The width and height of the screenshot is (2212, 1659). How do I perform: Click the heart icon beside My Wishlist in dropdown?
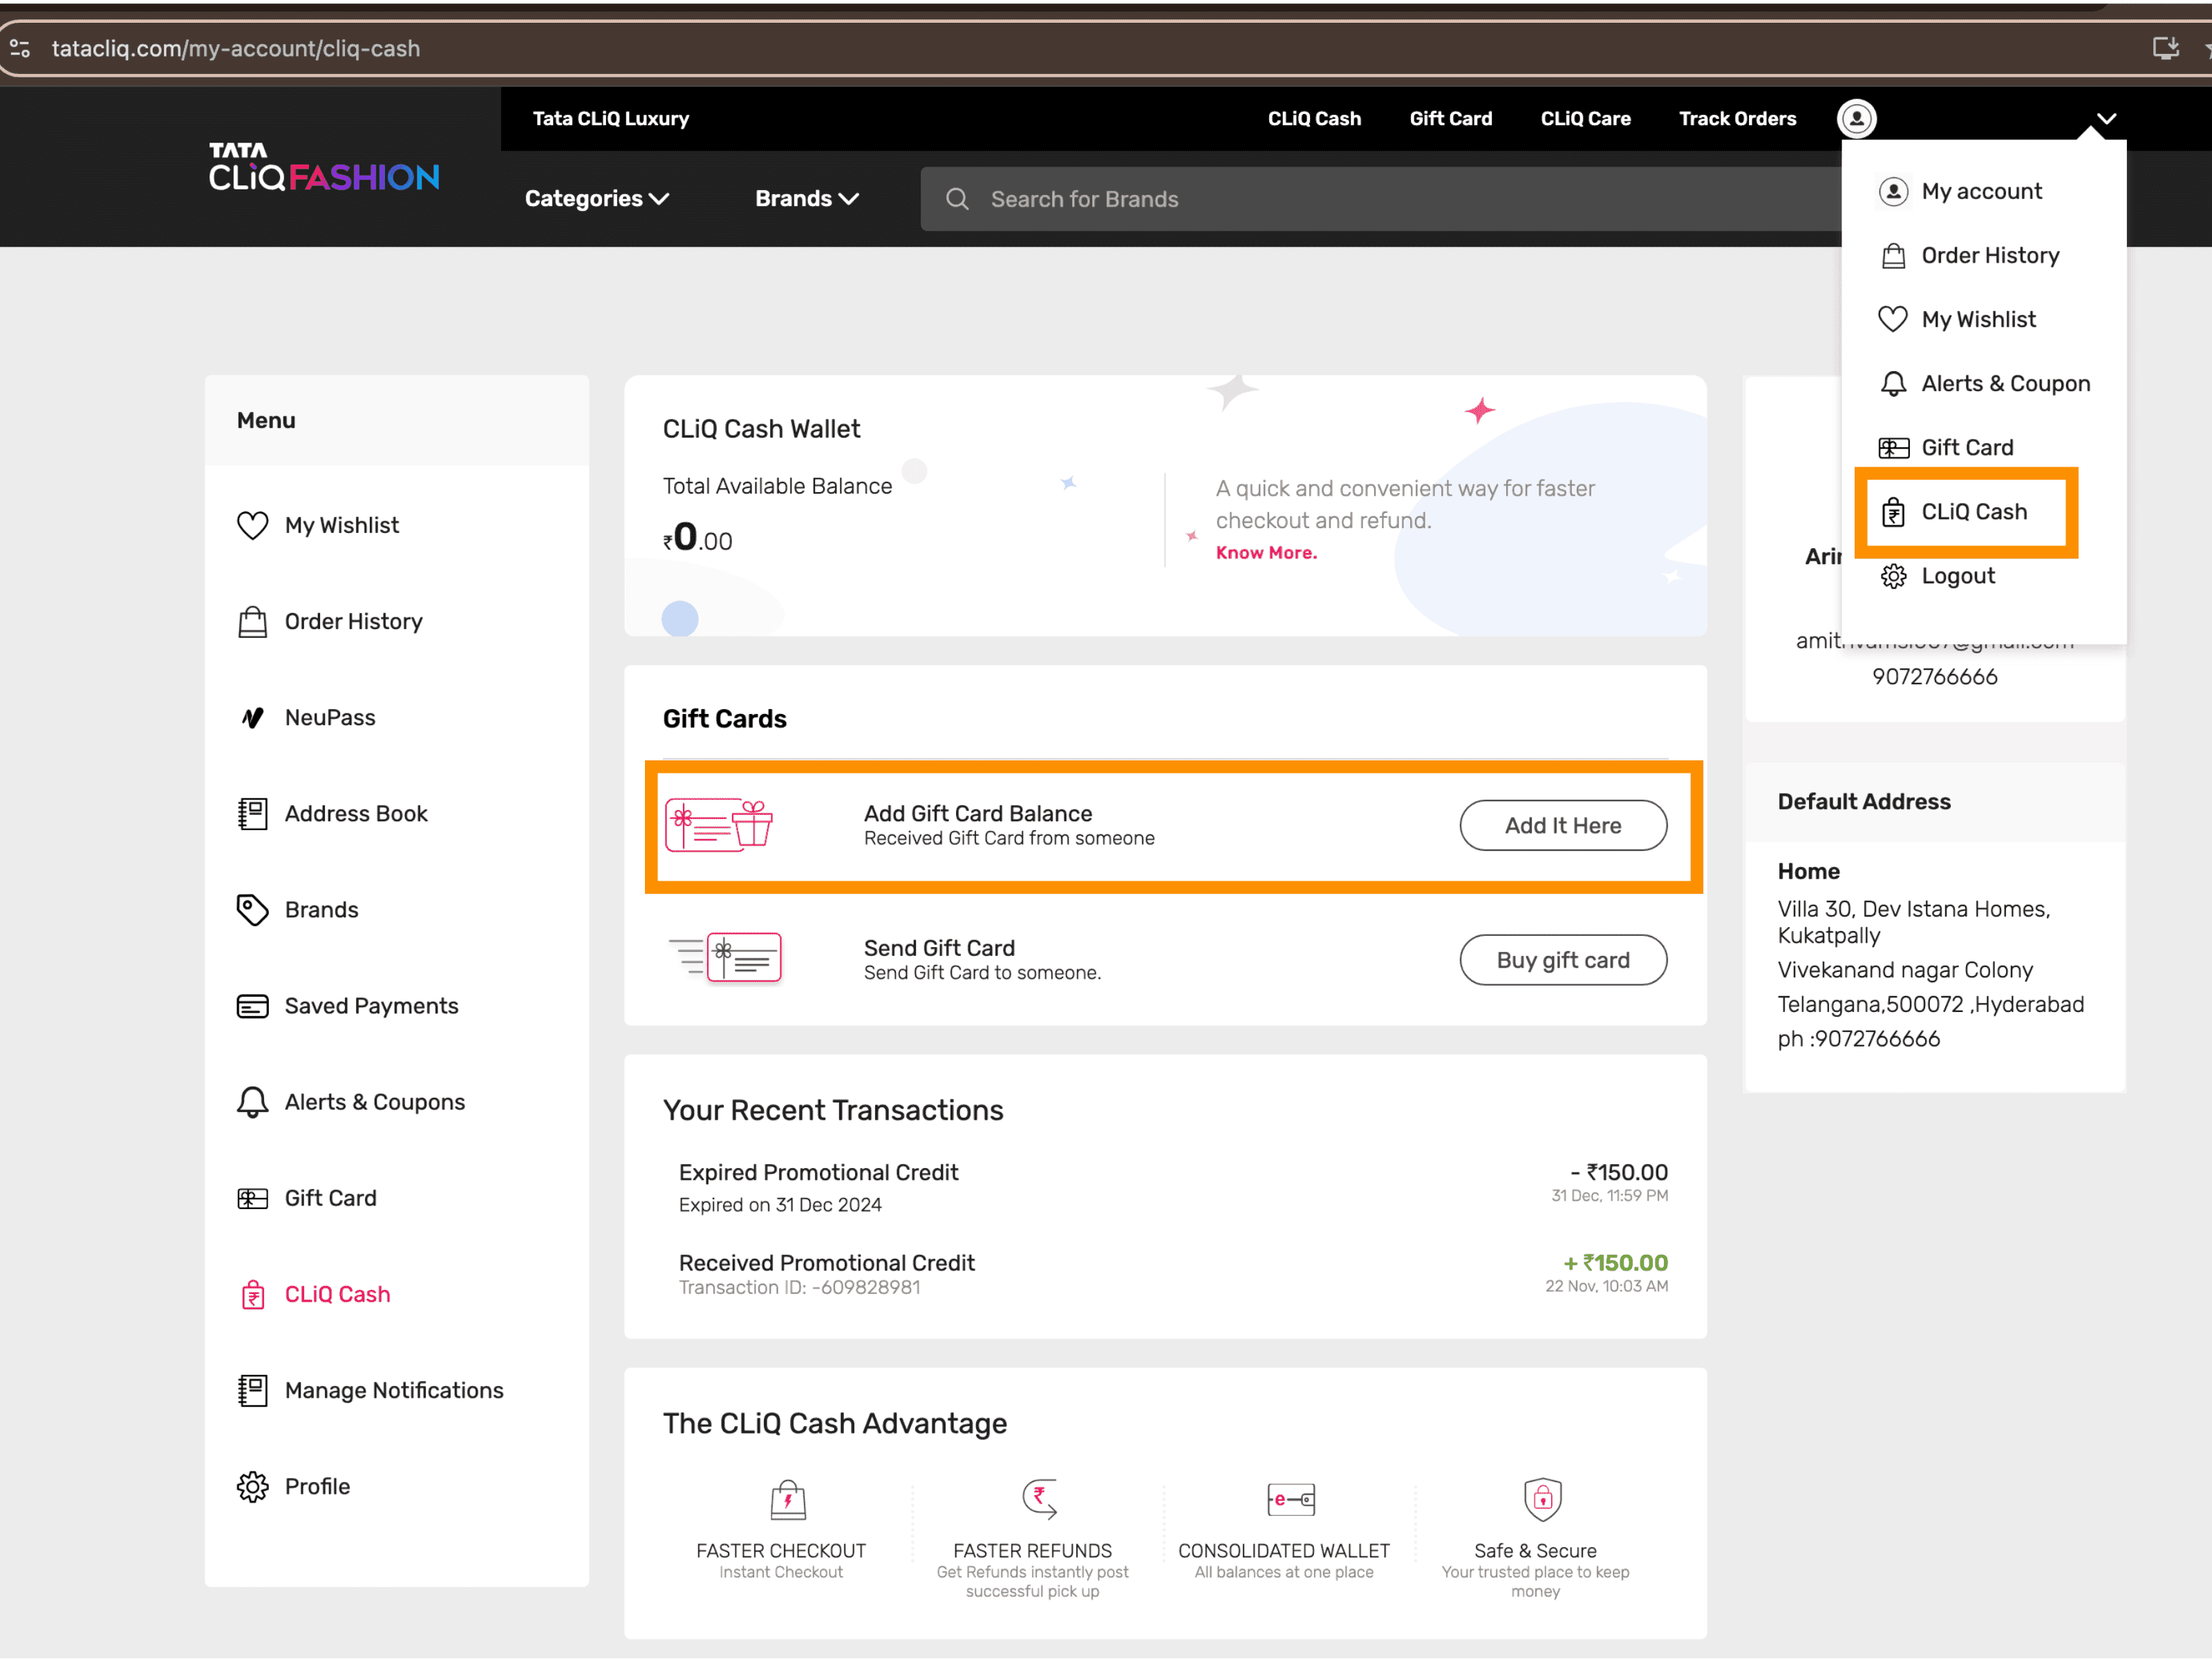(x=1893, y=319)
